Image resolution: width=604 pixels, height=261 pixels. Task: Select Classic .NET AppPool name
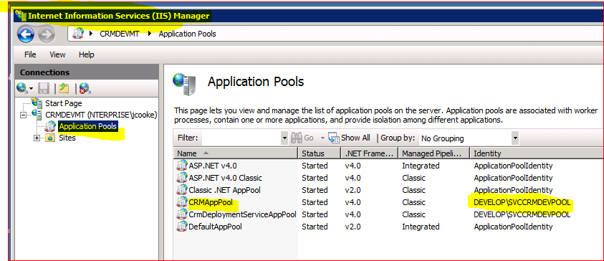click(x=224, y=190)
